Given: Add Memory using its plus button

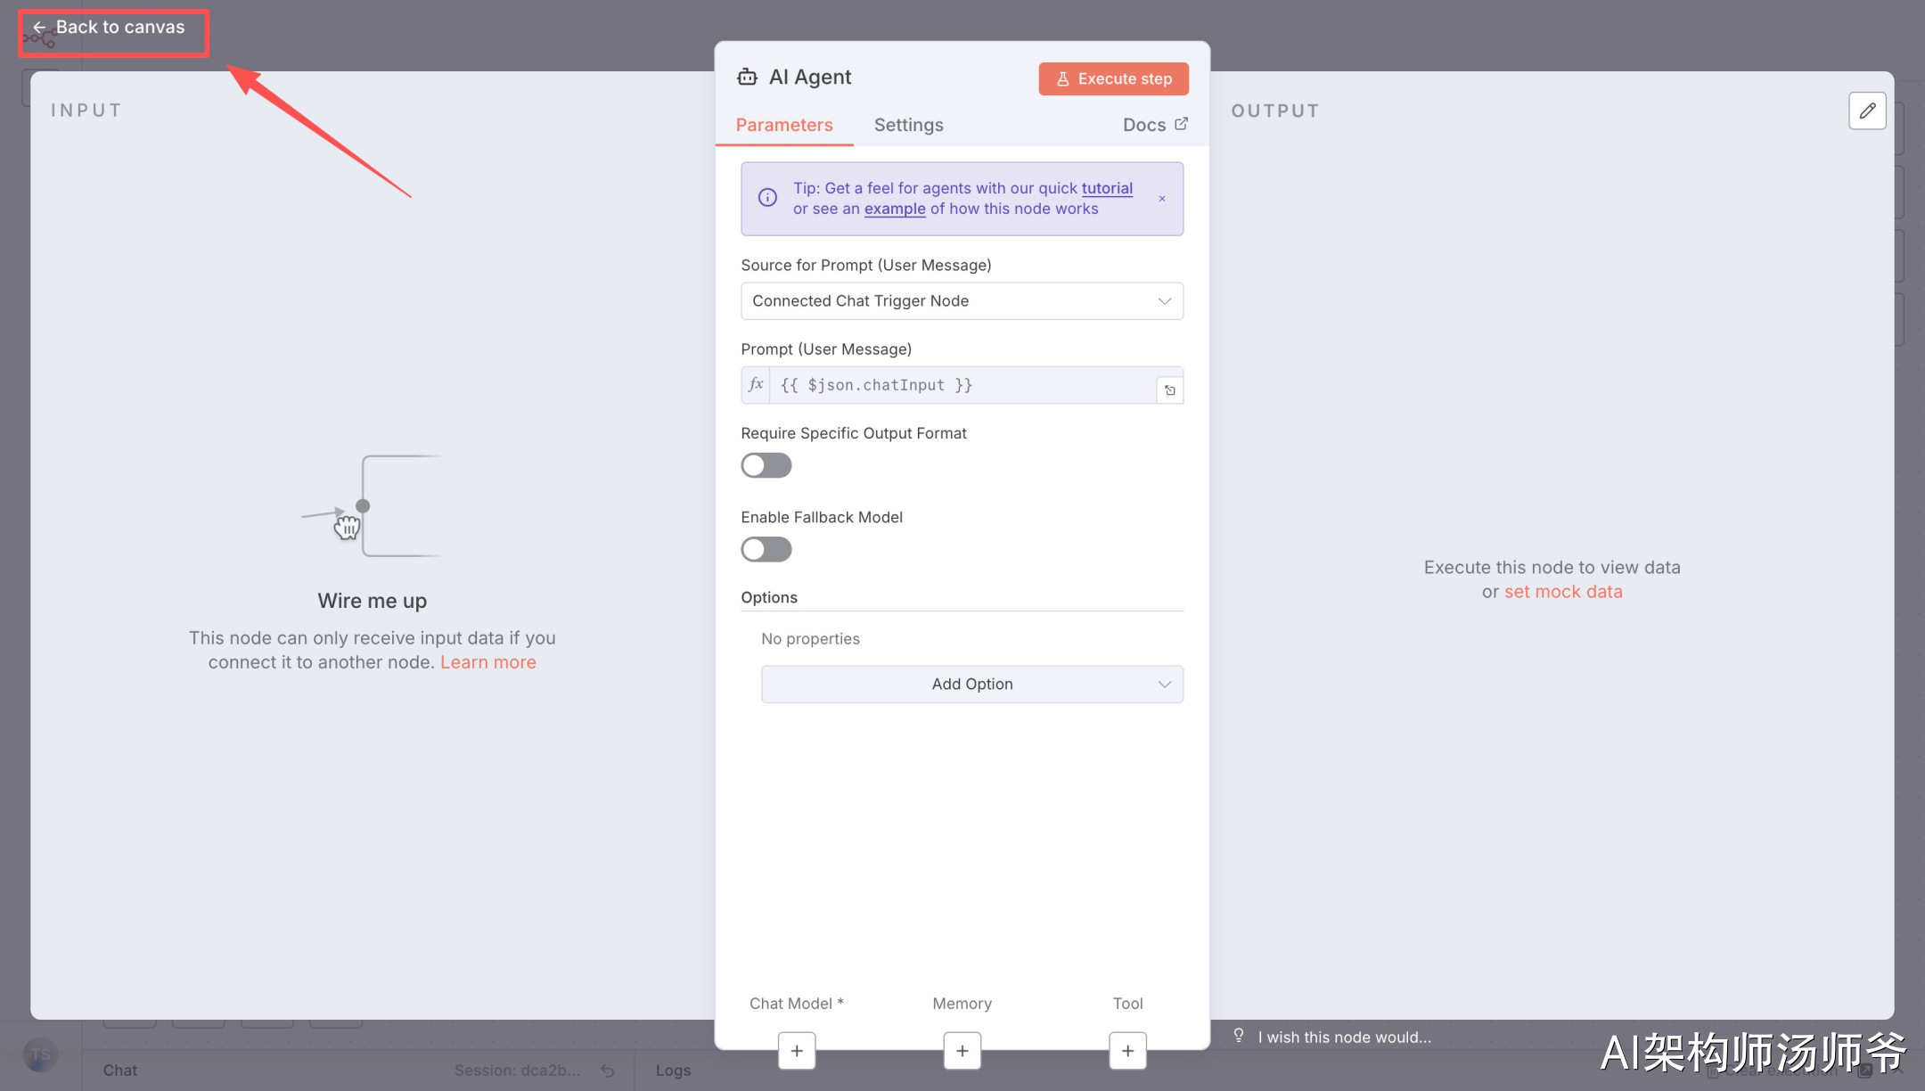Looking at the screenshot, I should tap(962, 1051).
